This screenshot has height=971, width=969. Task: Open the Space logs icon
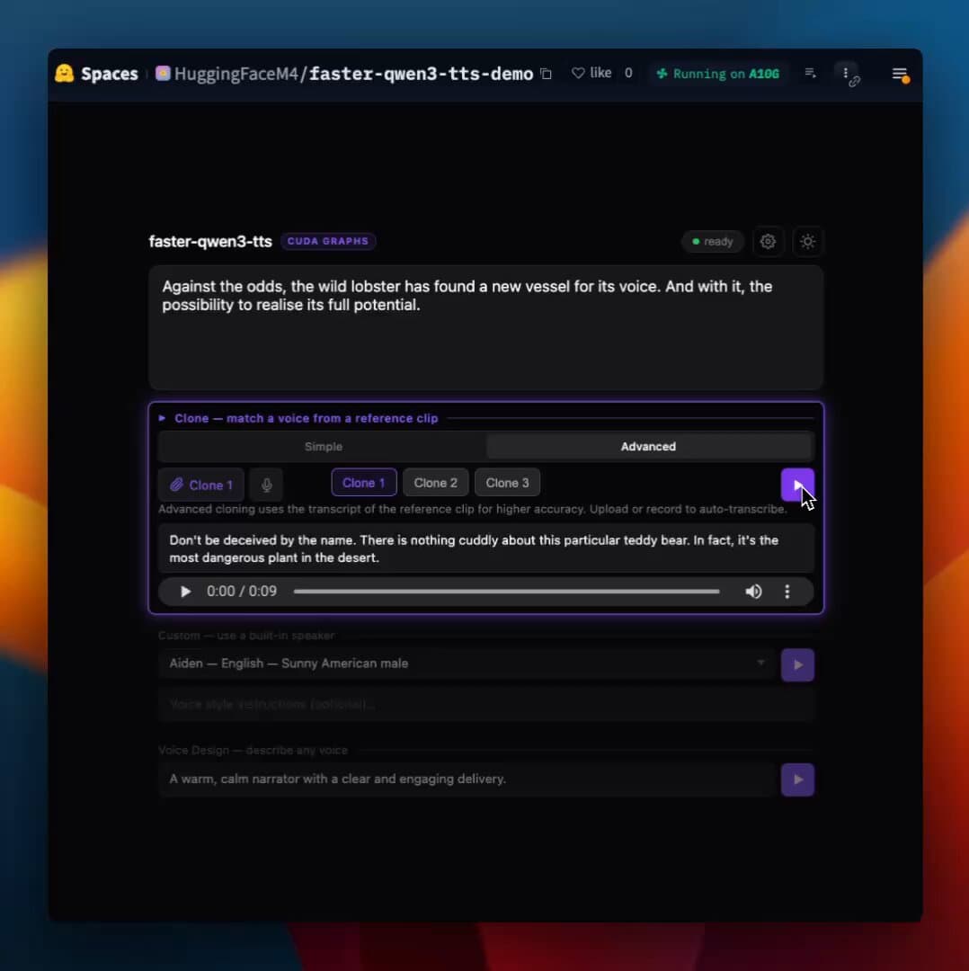(810, 74)
